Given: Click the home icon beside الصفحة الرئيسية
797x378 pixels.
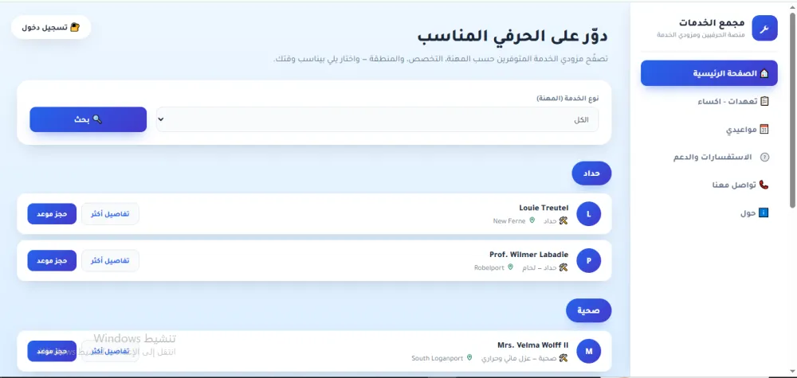Looking at the screenshot, I should 764,73.
